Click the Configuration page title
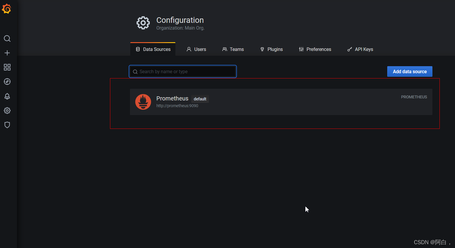The image size is (455, 248). click(180, 20)
